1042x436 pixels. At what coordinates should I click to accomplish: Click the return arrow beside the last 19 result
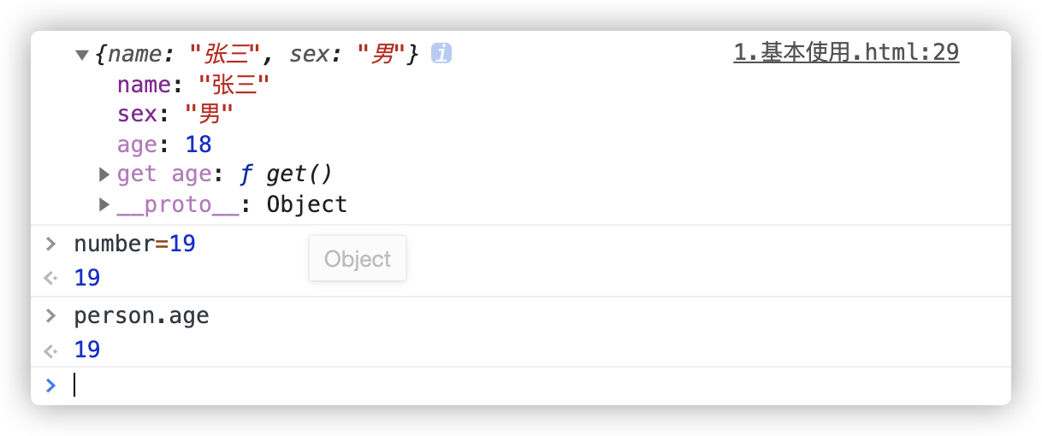point(50,350)
